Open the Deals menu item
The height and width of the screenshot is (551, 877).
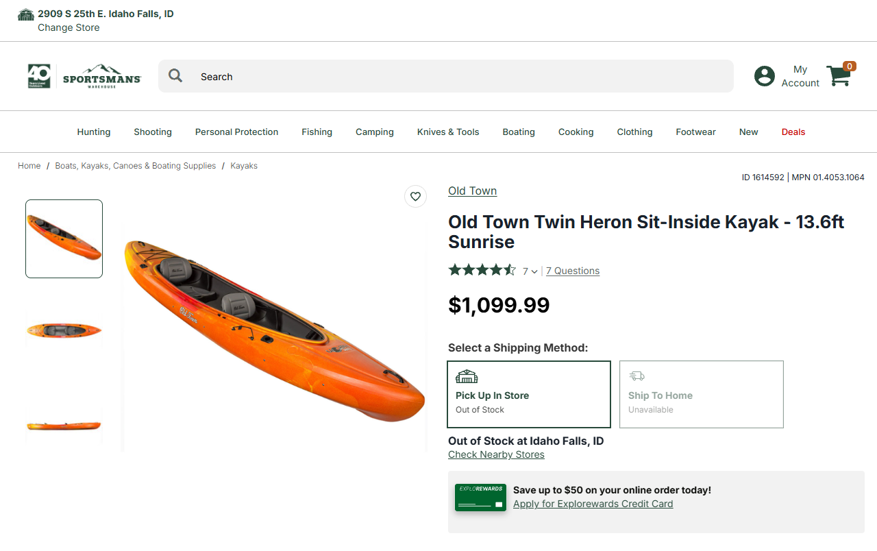pyautogui.click(x=793, y=132)
